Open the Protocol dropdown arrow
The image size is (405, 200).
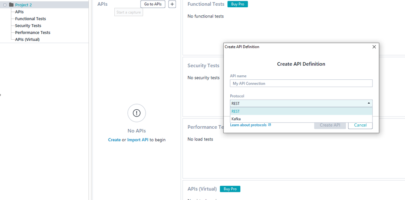click(x=369, y=103)
